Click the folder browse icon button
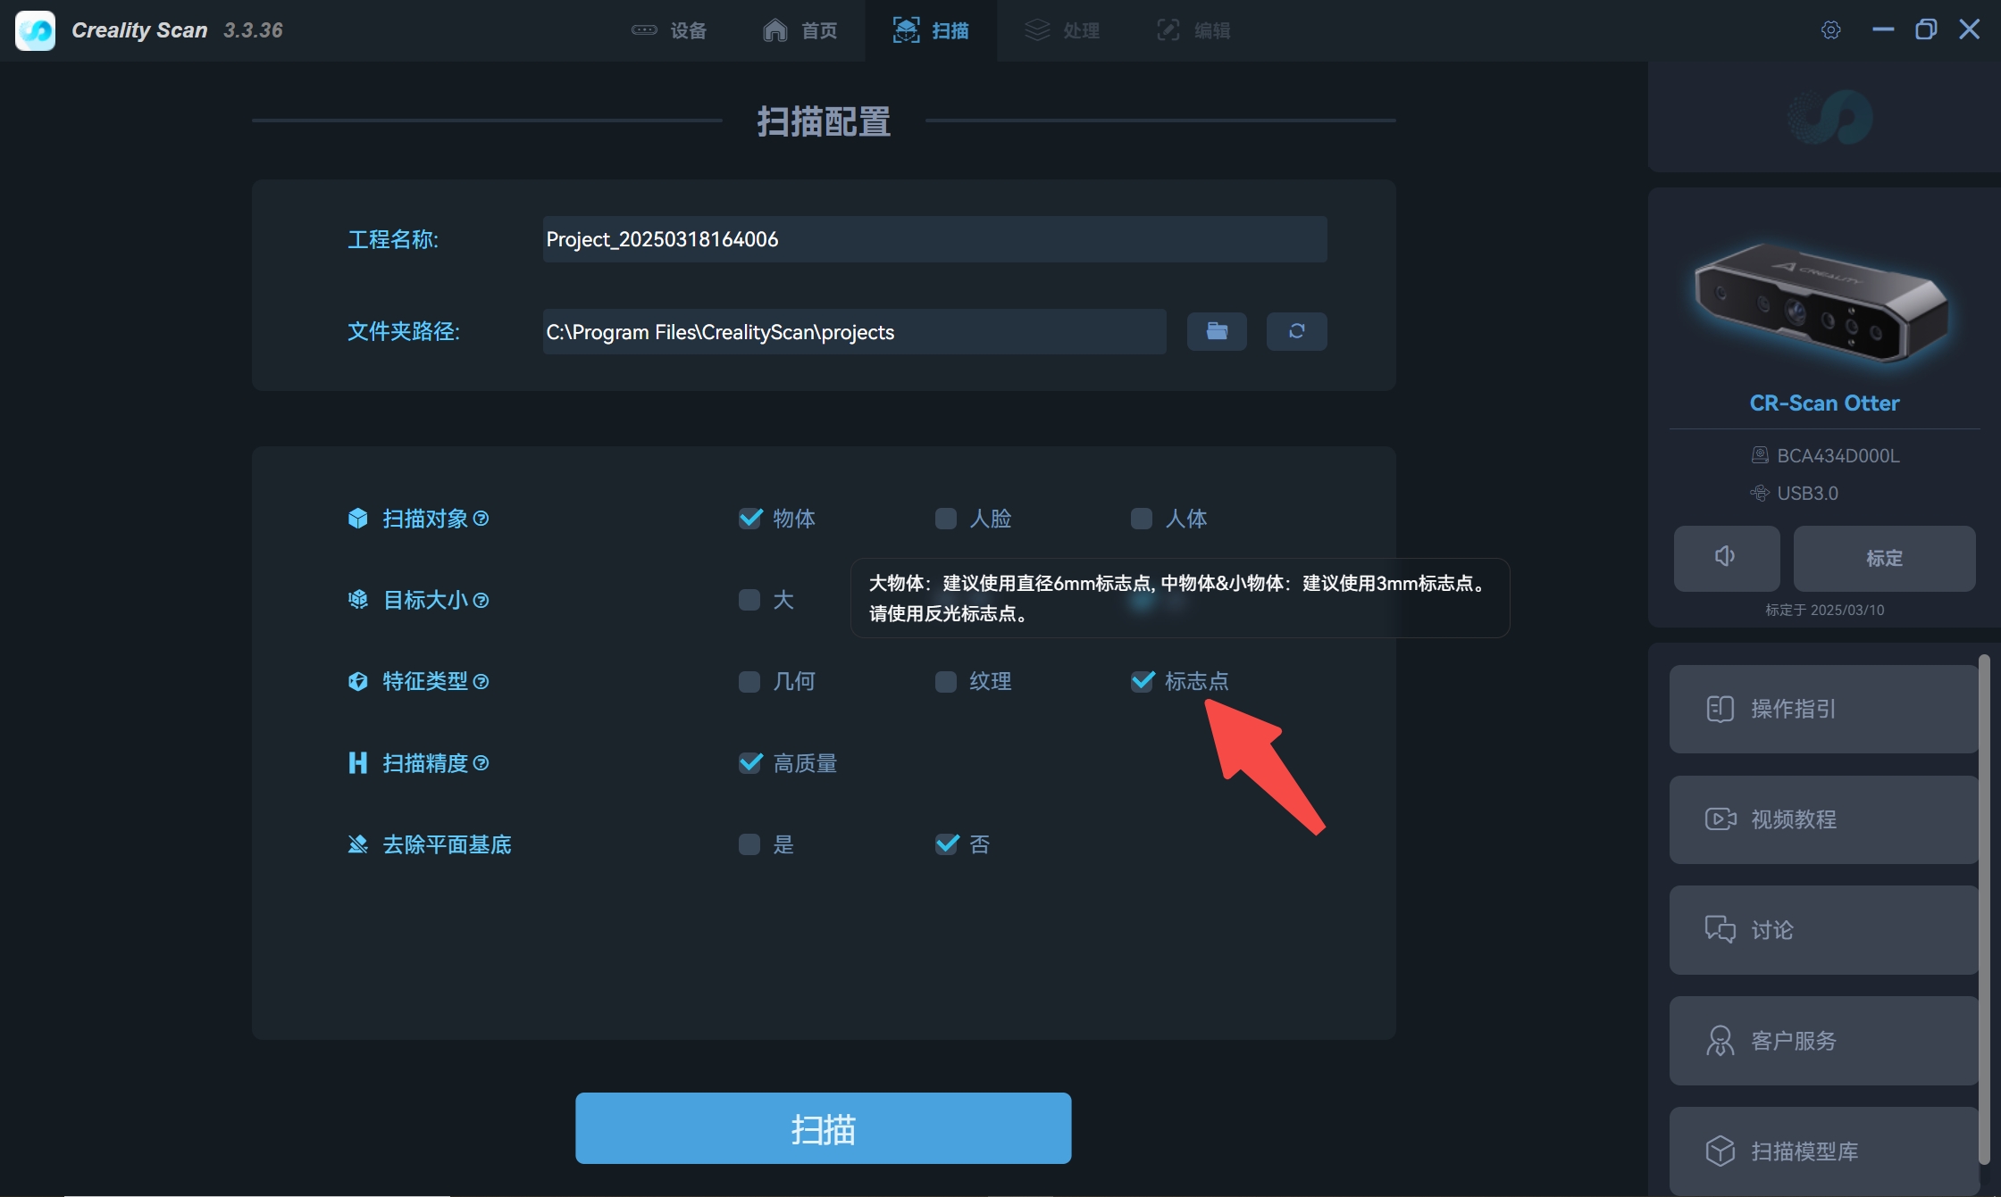 coord(1216,331)
